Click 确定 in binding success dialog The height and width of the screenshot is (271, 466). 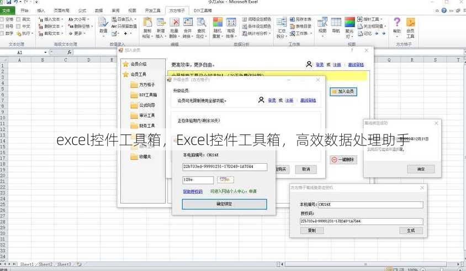pyautogui.click(x=421, y=169)
